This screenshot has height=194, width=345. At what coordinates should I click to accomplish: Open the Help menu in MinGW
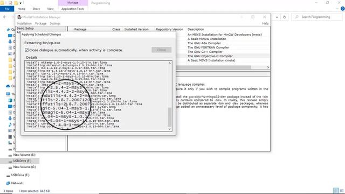[x=265, y=23]
